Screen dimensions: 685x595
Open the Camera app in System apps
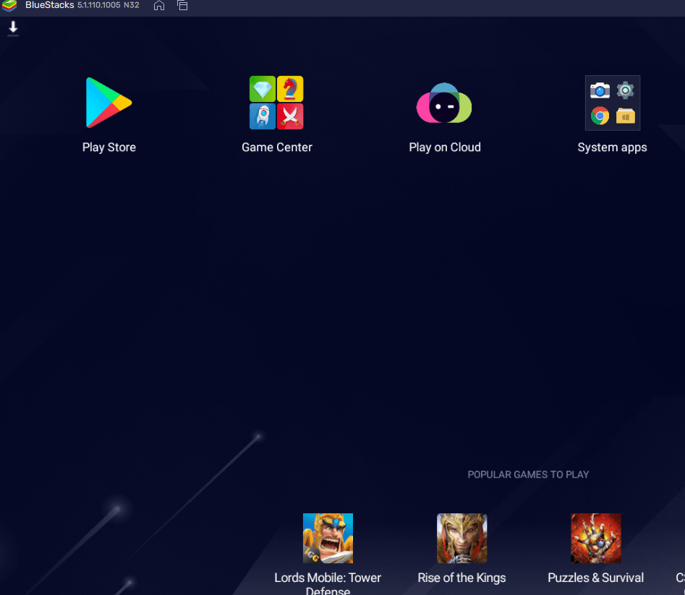pyautogui.click(x=600, y=90)
